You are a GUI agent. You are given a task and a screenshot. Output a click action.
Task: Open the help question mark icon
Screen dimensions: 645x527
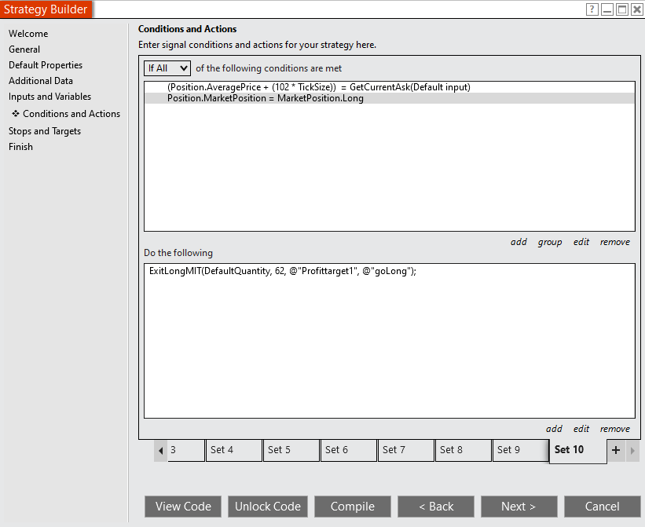click(x=592, y=9)
